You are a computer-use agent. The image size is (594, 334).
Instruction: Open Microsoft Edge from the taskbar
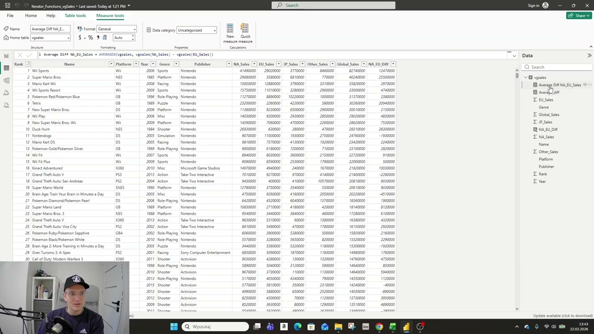pos(297,327)
